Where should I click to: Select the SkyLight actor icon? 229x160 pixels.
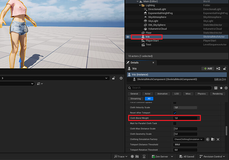tap(145, 21)
